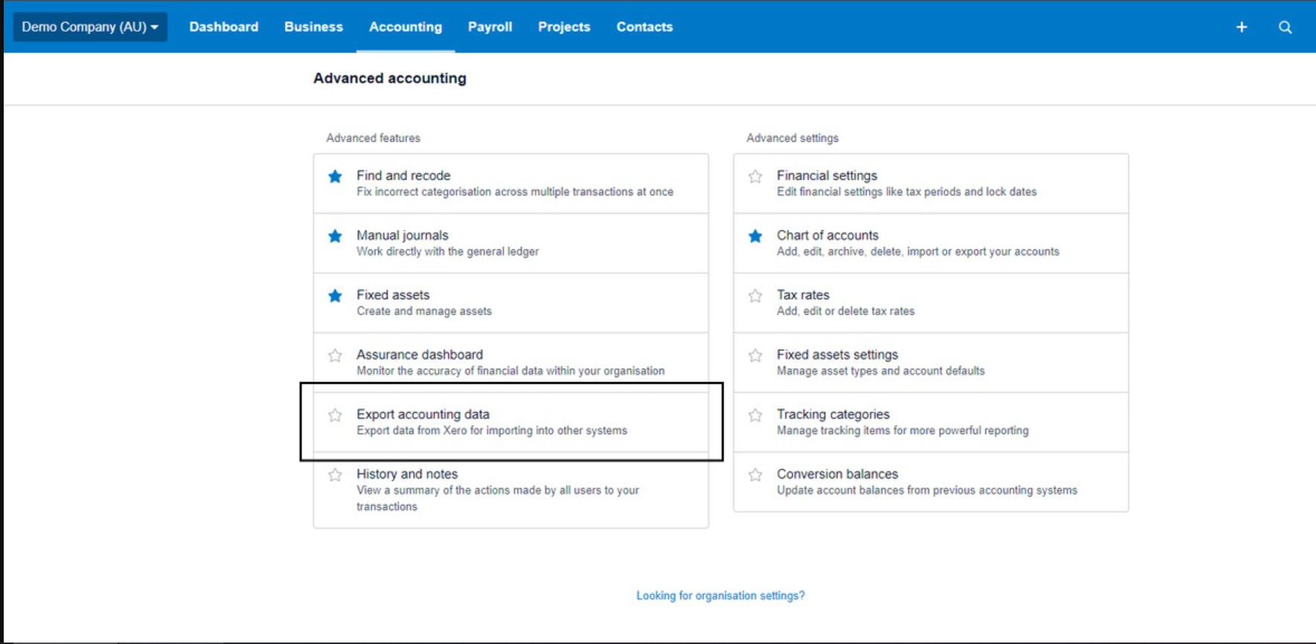The width and height of the screenshot is (1316, 644).
Task: Star the Tax rates item
Action: coord(755,296)
